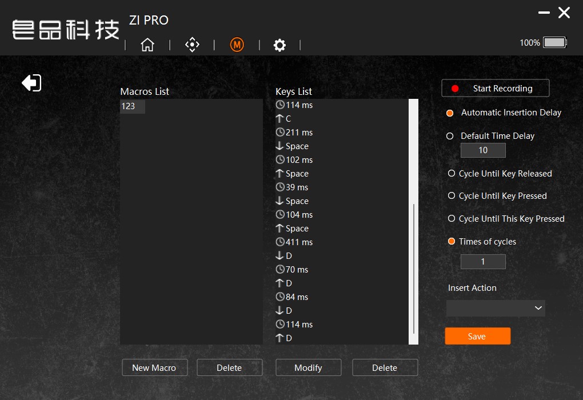Create a New Macro
Screen dimensions: 583x400
point(155,367)
